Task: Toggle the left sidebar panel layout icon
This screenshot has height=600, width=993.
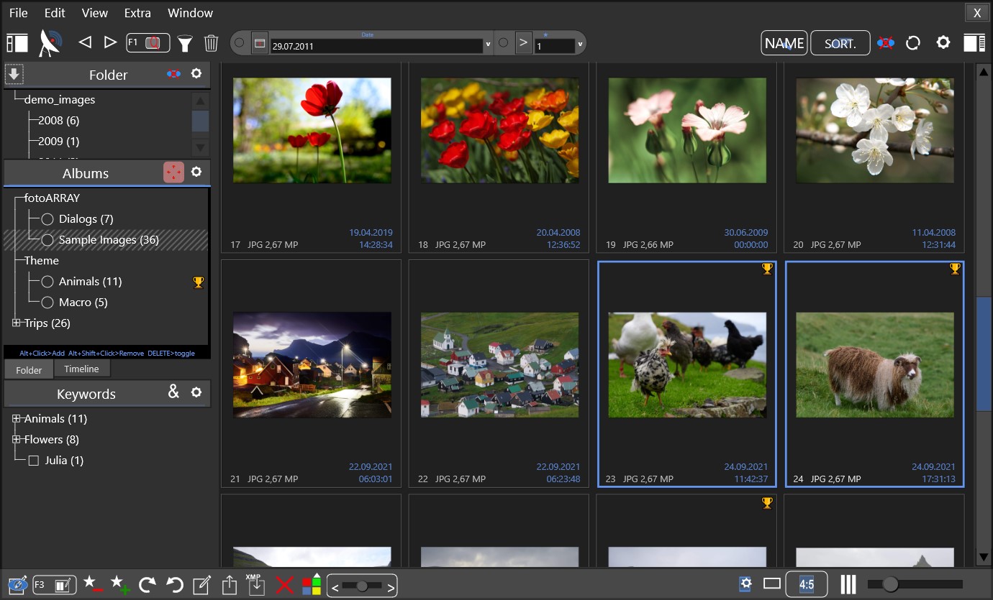Action: [x=17, y=43]
